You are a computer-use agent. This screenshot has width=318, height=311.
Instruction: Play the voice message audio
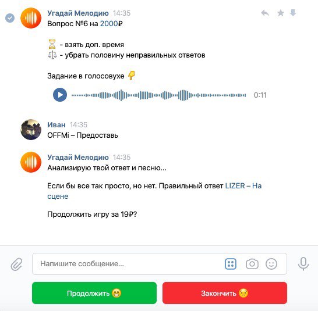[x=60, y=95]
